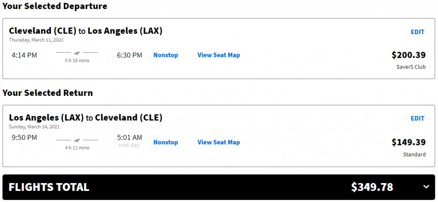The image size is (438, 202).
Task: View Seat Map for the return flight
Action: click(x=219, y=142)
